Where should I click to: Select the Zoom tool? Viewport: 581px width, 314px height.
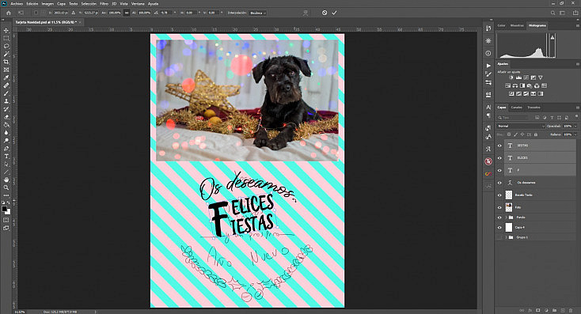6,187
